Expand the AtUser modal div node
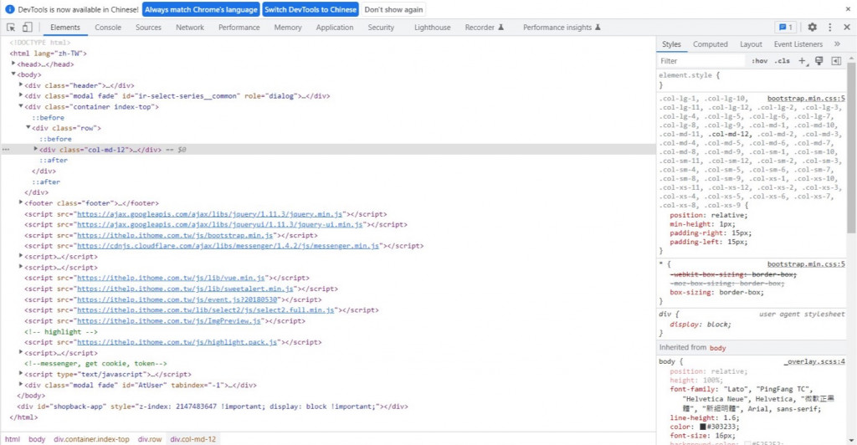This screenshot has width=857, height=445. click(21, 385)
